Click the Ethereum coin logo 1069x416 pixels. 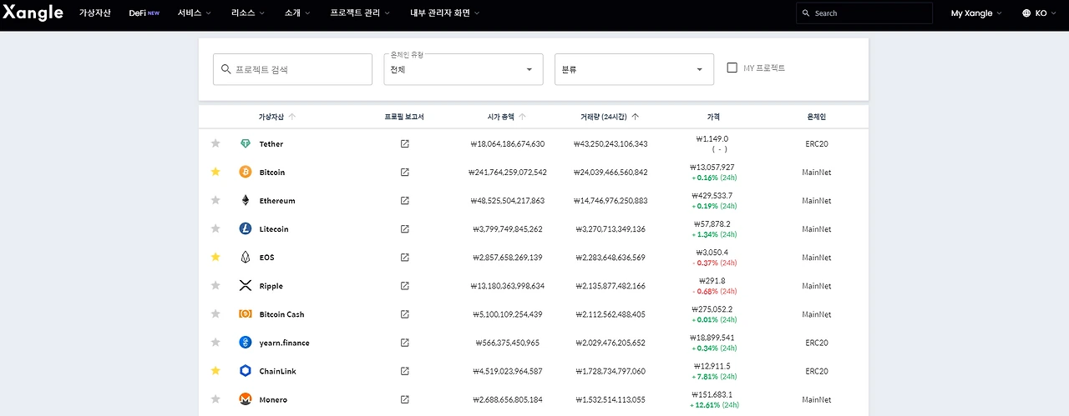[x=246, y=200]
